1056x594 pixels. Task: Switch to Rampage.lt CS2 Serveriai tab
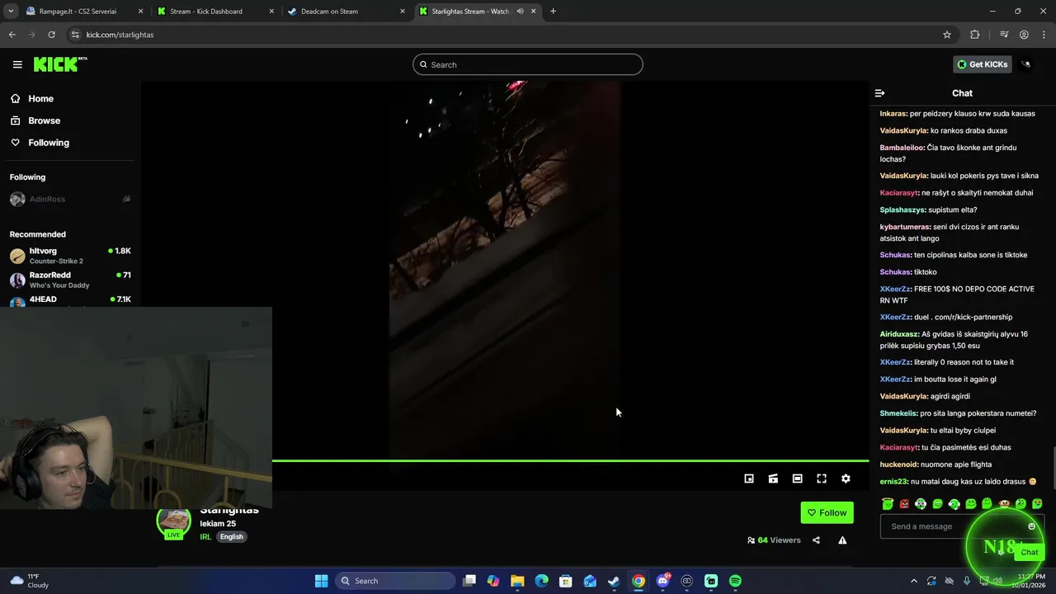[78, 12]
